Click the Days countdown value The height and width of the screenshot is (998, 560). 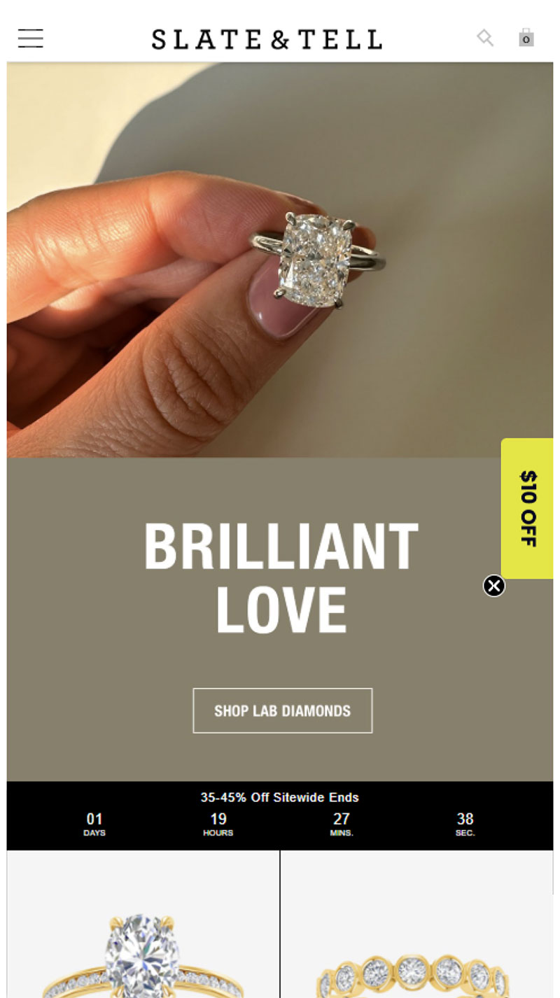tap(94, 818)
